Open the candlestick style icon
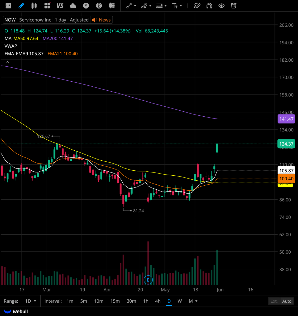Viewport: 298px width, 316px height. pyautogui.click(x=34, y=6)
